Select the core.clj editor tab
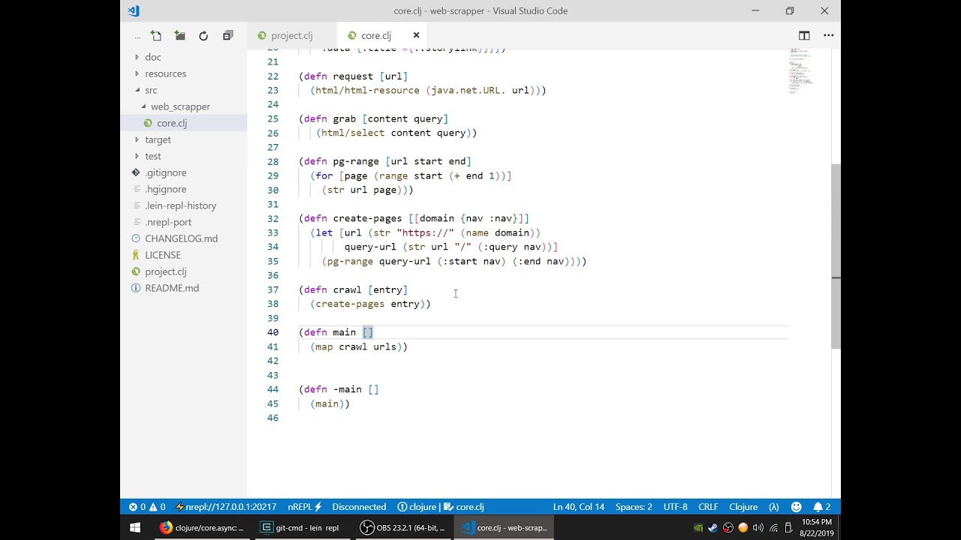Image resolution: width=961 pixels, height=540 pixels. click(383, 35)
